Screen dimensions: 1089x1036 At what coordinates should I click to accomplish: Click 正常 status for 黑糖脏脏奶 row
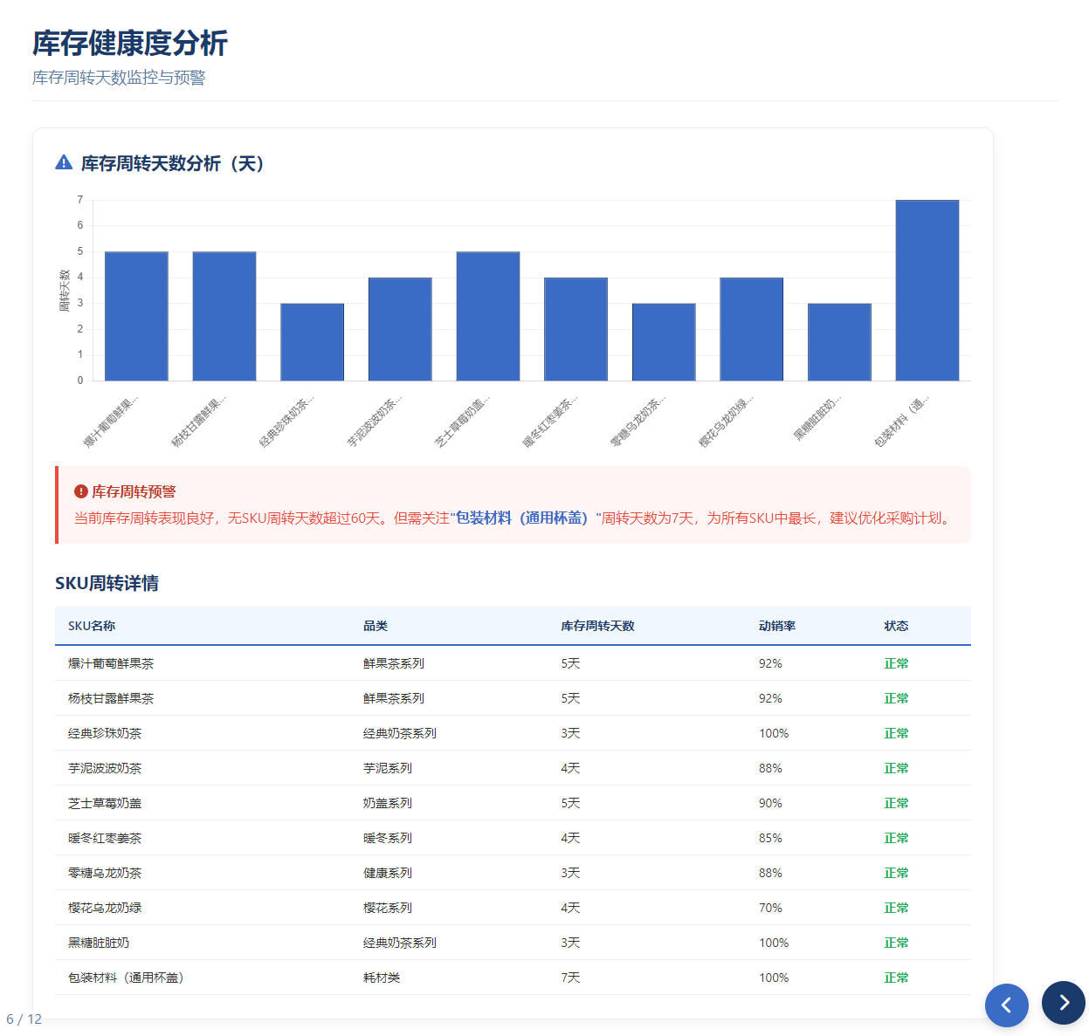[x=896, y=943]
